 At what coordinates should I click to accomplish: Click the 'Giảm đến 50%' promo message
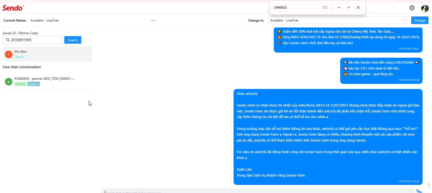[348, 40]
